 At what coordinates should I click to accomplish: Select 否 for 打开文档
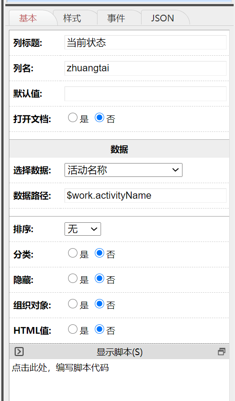(x=99, y=118)
